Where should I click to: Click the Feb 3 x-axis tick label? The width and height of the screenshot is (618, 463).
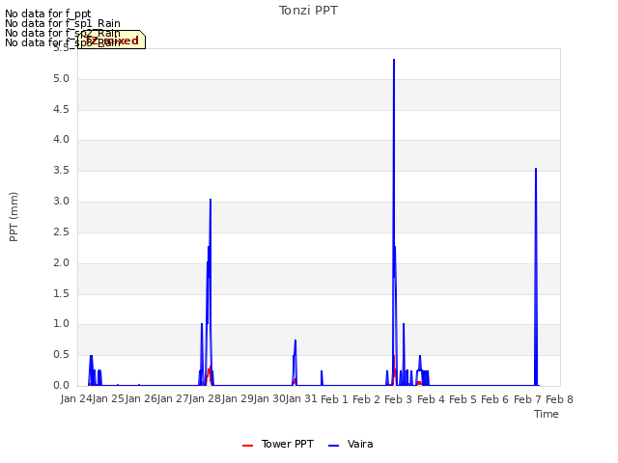tap(398, 399)
